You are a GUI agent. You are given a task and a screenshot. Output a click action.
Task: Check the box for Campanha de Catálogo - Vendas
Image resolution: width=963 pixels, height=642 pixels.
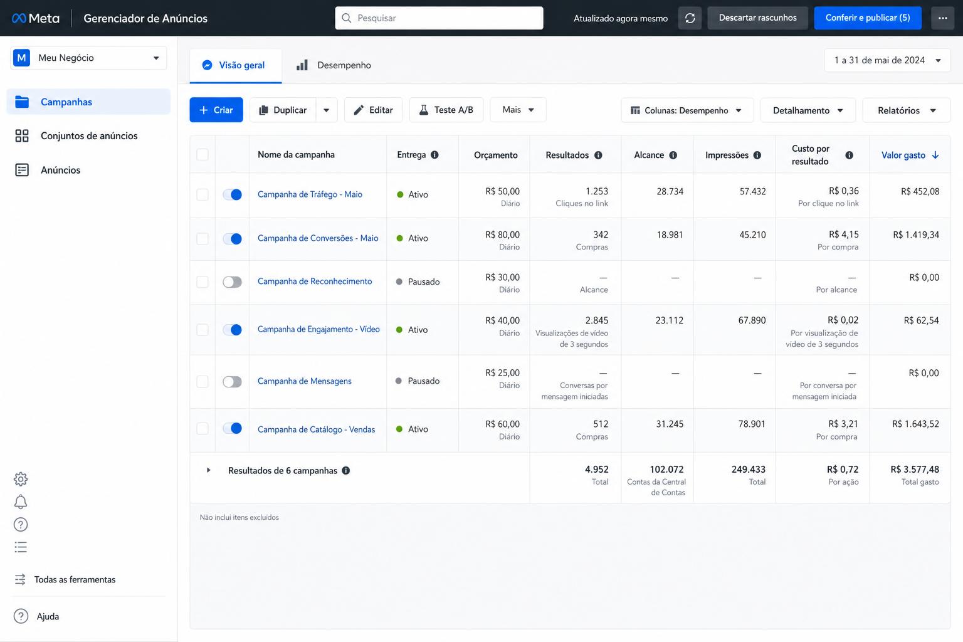(x=203, y=429)
